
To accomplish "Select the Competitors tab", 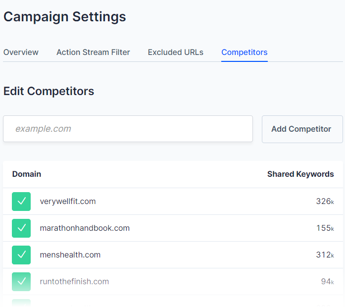I will [x=245, y=52].
